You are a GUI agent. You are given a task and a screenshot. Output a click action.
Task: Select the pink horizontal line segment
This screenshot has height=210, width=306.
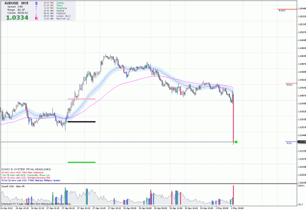(81, 99)
